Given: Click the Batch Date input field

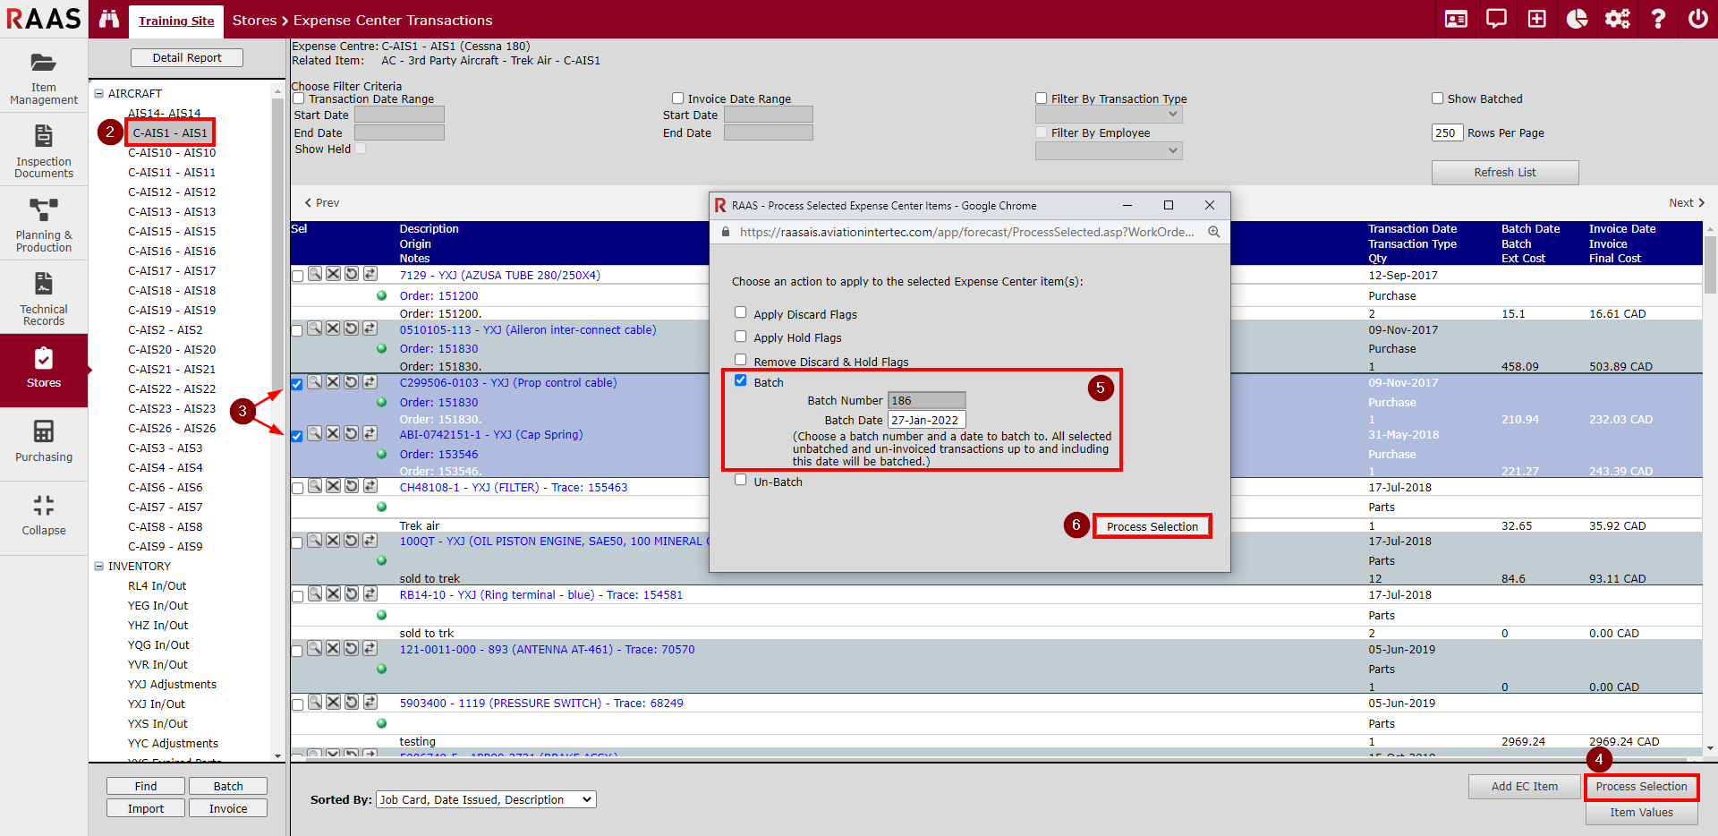Looking at the screenshot, I should pos(926,420).
